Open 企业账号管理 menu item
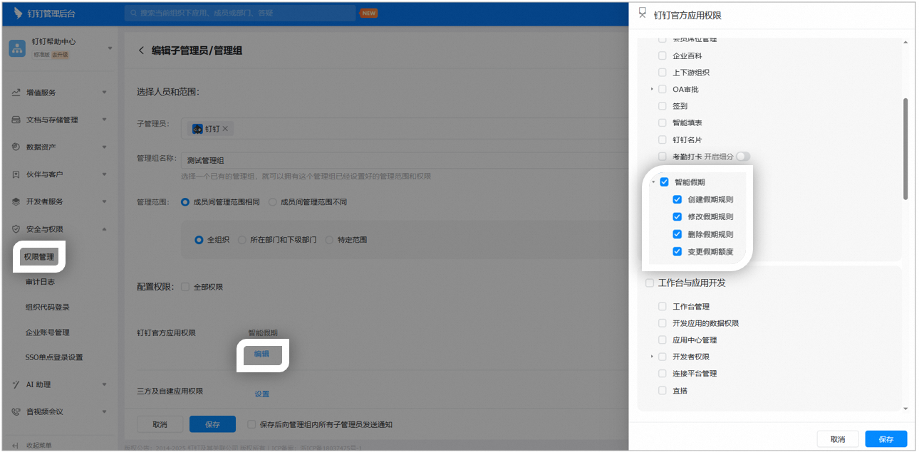The width and height of the screenshot is (919, 452). click(47, 332)
